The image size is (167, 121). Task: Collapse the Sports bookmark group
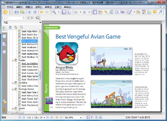pos(13,109)
